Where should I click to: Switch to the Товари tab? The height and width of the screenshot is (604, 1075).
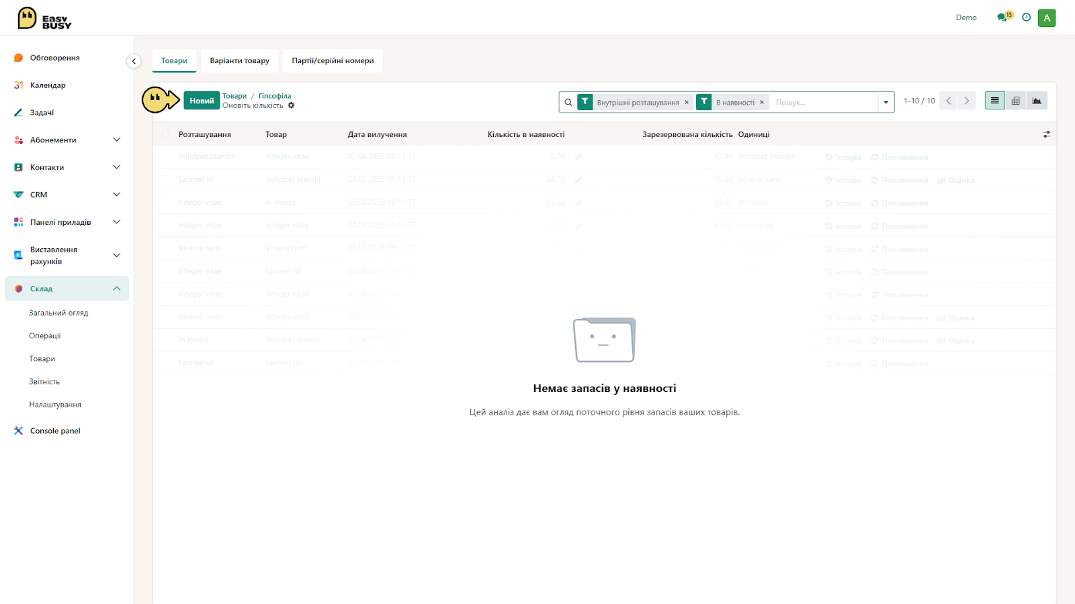(174, 60)
